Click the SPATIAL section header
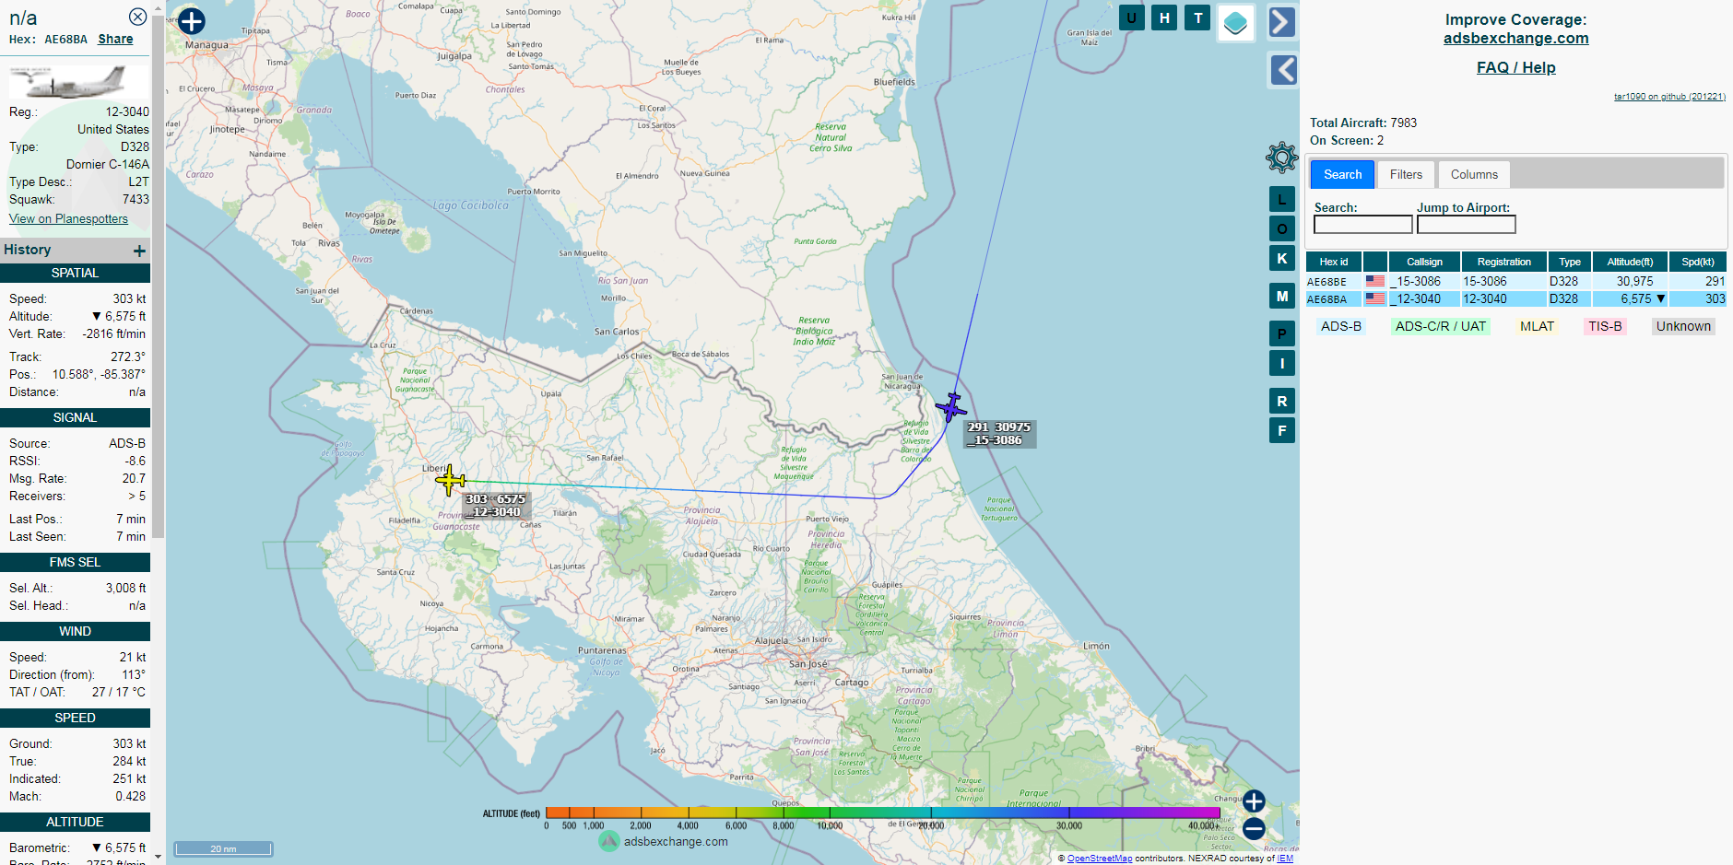 point(75,273)
